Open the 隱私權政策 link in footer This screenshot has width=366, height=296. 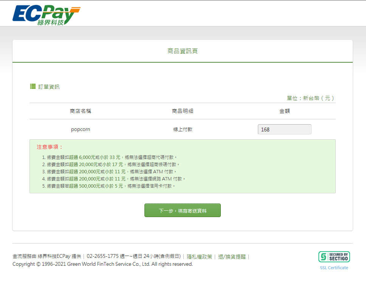(x=199, y=257)
